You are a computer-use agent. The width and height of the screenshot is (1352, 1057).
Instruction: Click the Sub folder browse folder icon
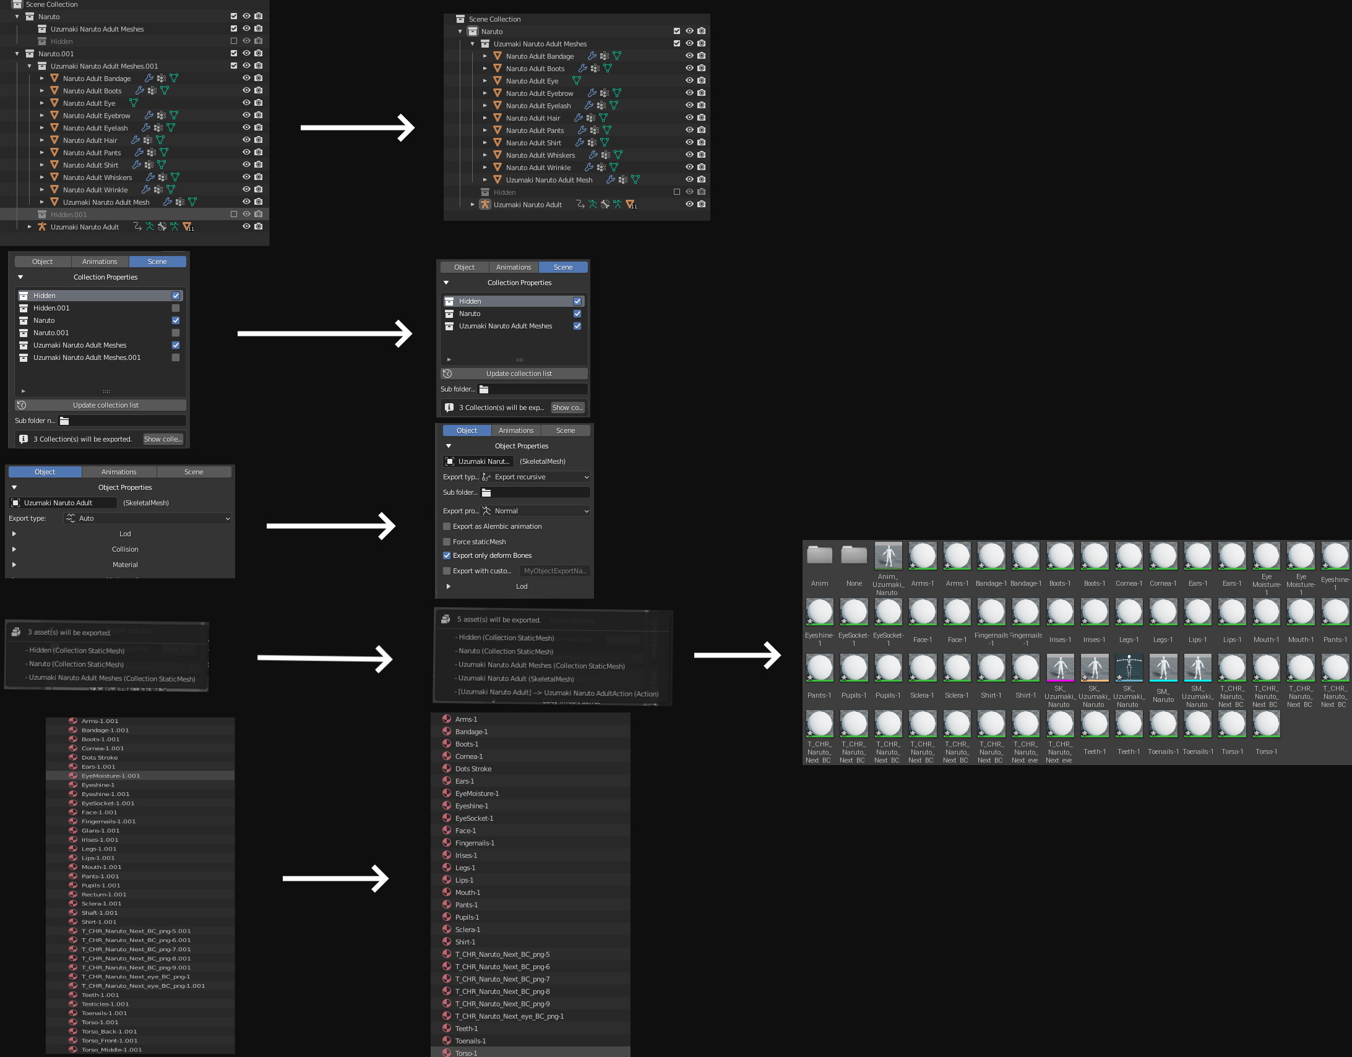coord(64,420)
